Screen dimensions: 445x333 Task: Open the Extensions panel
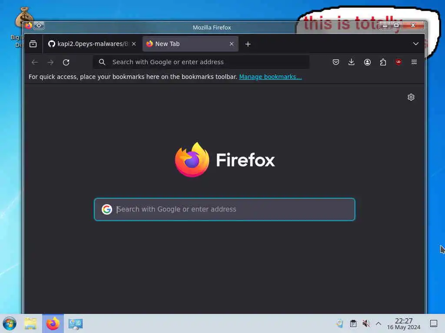click(x=383, y=62)
